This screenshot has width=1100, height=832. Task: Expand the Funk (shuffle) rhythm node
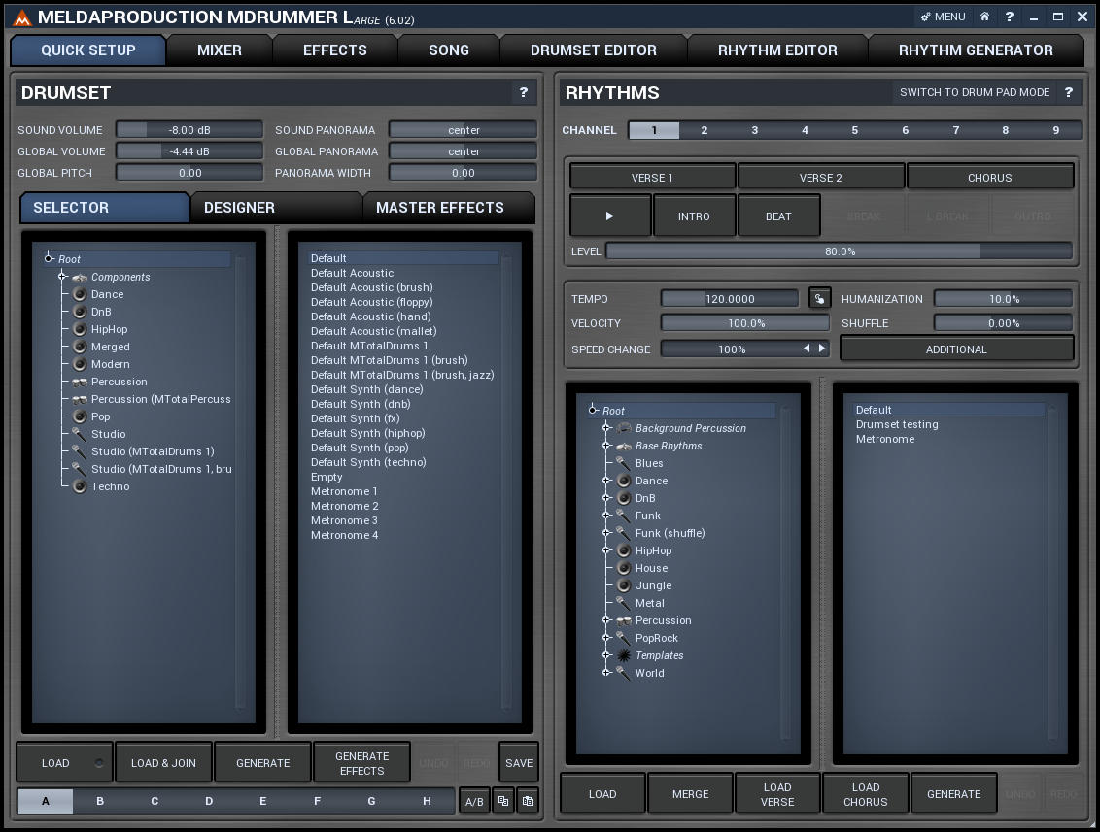pyautogui.click(x=606, y=533)
